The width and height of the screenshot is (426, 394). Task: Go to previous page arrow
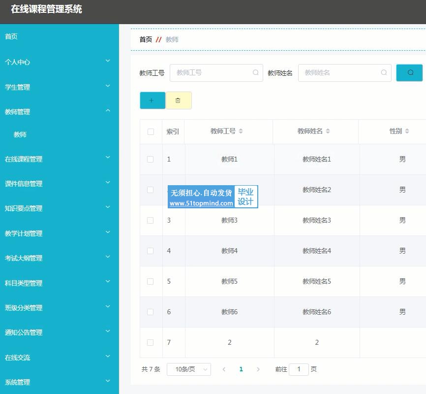tap(224, 369)
